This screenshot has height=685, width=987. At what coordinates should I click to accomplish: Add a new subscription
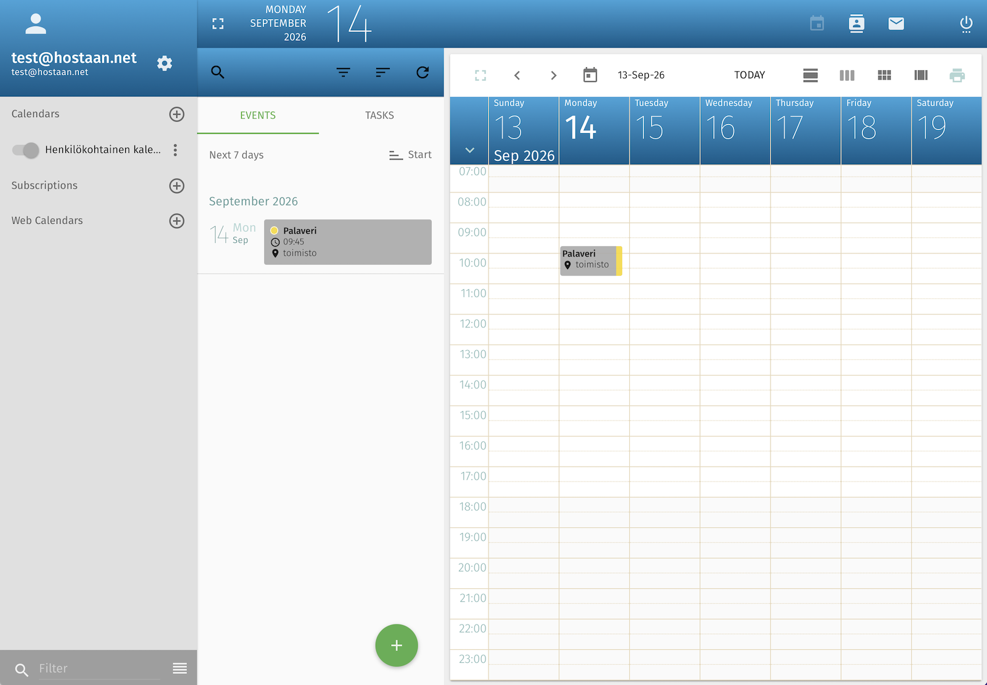(x=177, y=186)
